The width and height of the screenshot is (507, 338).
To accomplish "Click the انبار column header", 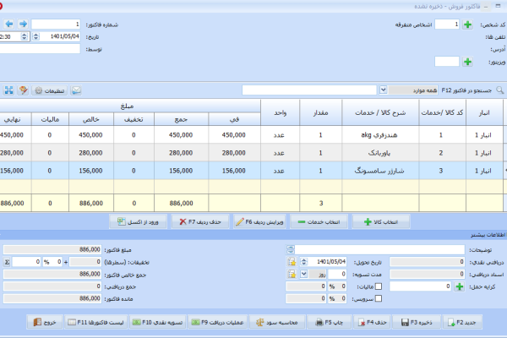I will point(484,112).
